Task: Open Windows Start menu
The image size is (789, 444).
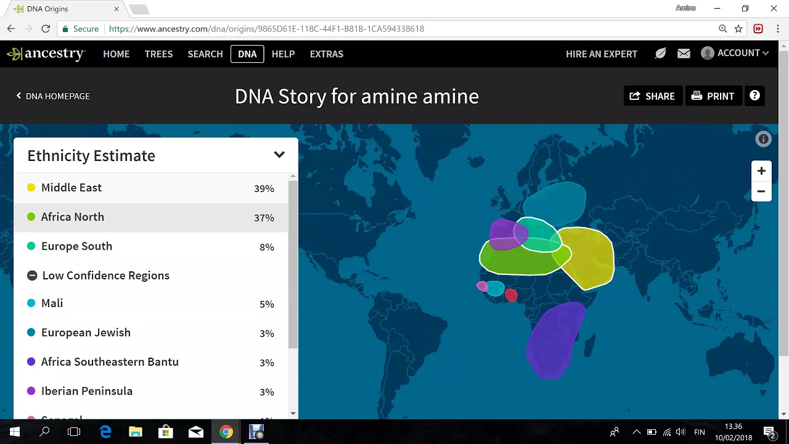Action: point(15,432)
